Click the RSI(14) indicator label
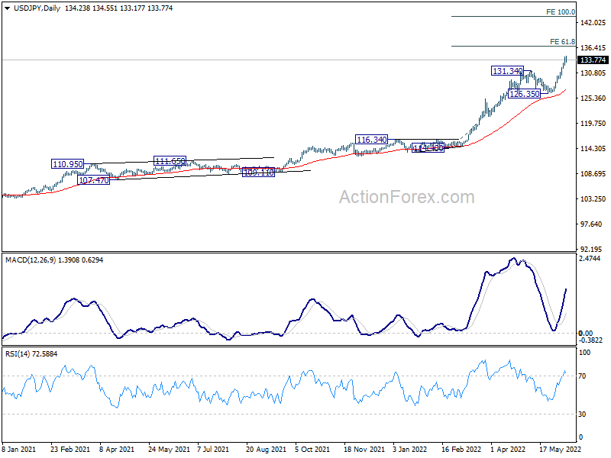This screenshot has height=458, width=611. pos(18,353)
